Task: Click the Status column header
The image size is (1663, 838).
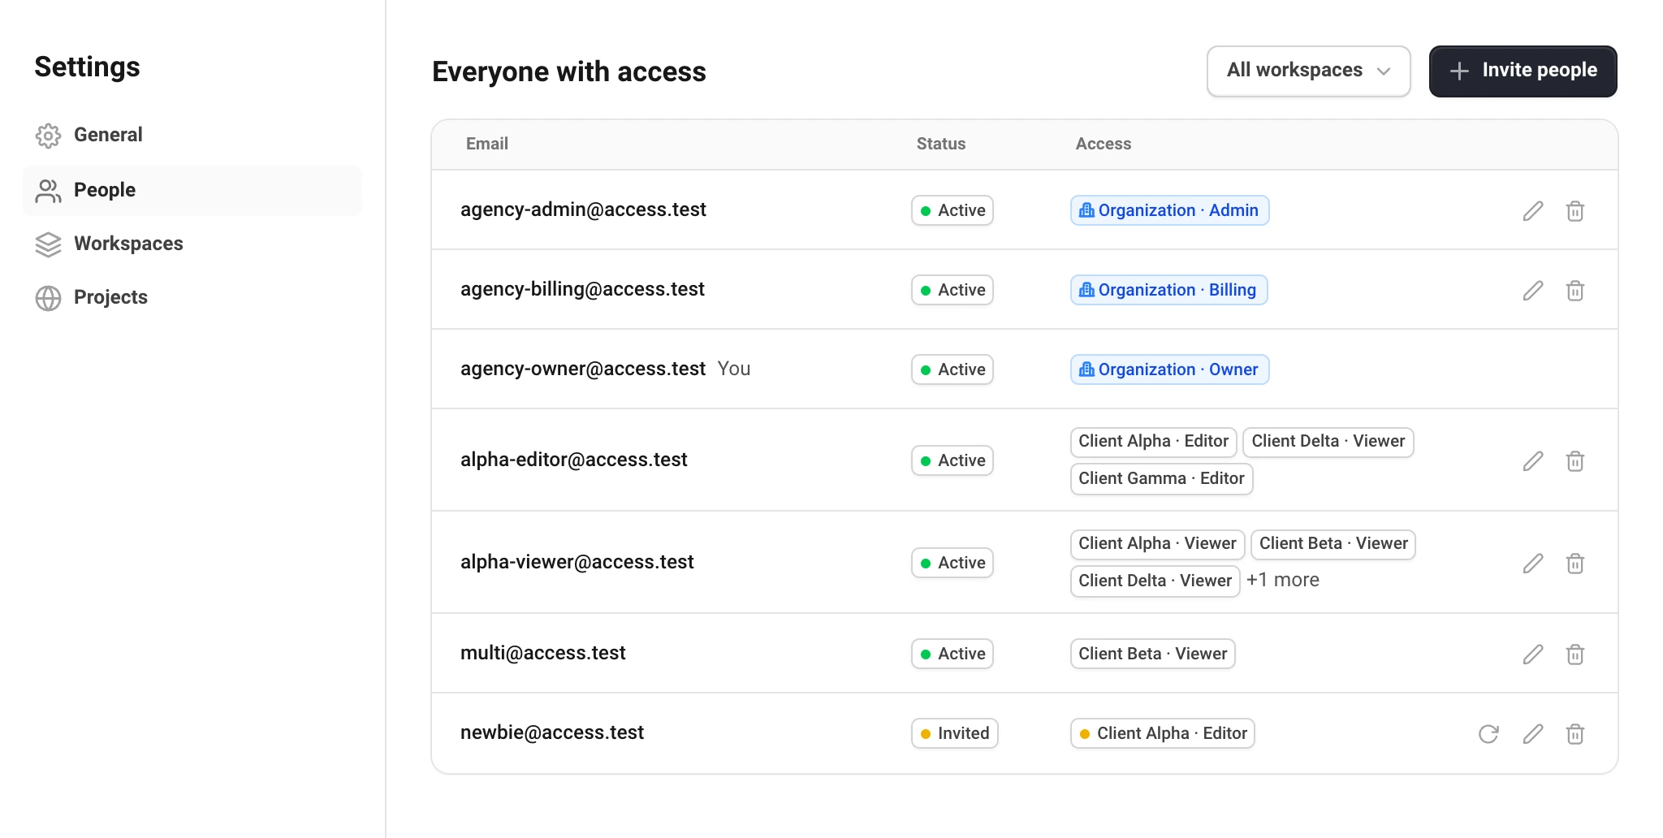Action: pos(940,144)
